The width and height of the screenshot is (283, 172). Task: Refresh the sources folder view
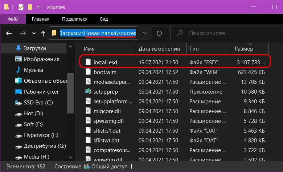click(x=159, y=33)
